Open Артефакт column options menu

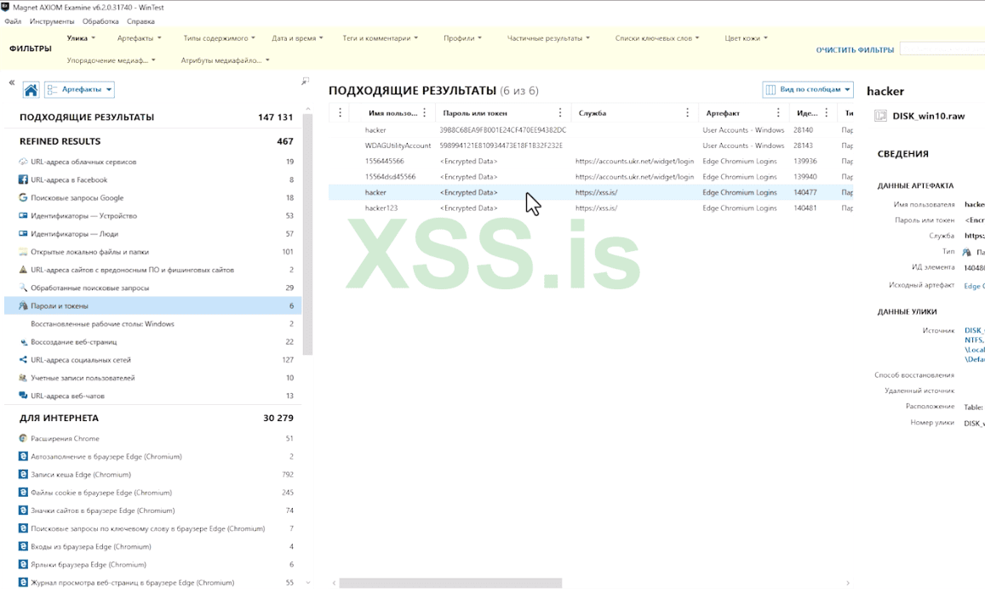coord(778,113)
